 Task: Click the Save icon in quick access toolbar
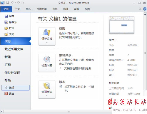[8, 3]
